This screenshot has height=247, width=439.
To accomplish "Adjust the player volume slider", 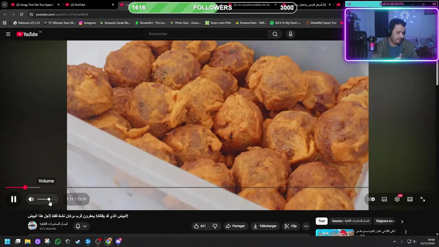I will [x=46, y=199].
